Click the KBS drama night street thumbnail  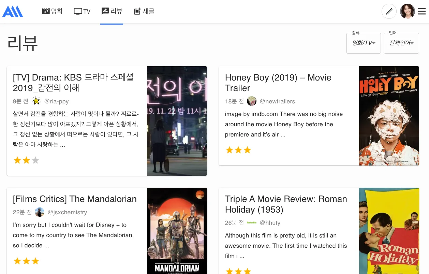click(x=177, y=121)
